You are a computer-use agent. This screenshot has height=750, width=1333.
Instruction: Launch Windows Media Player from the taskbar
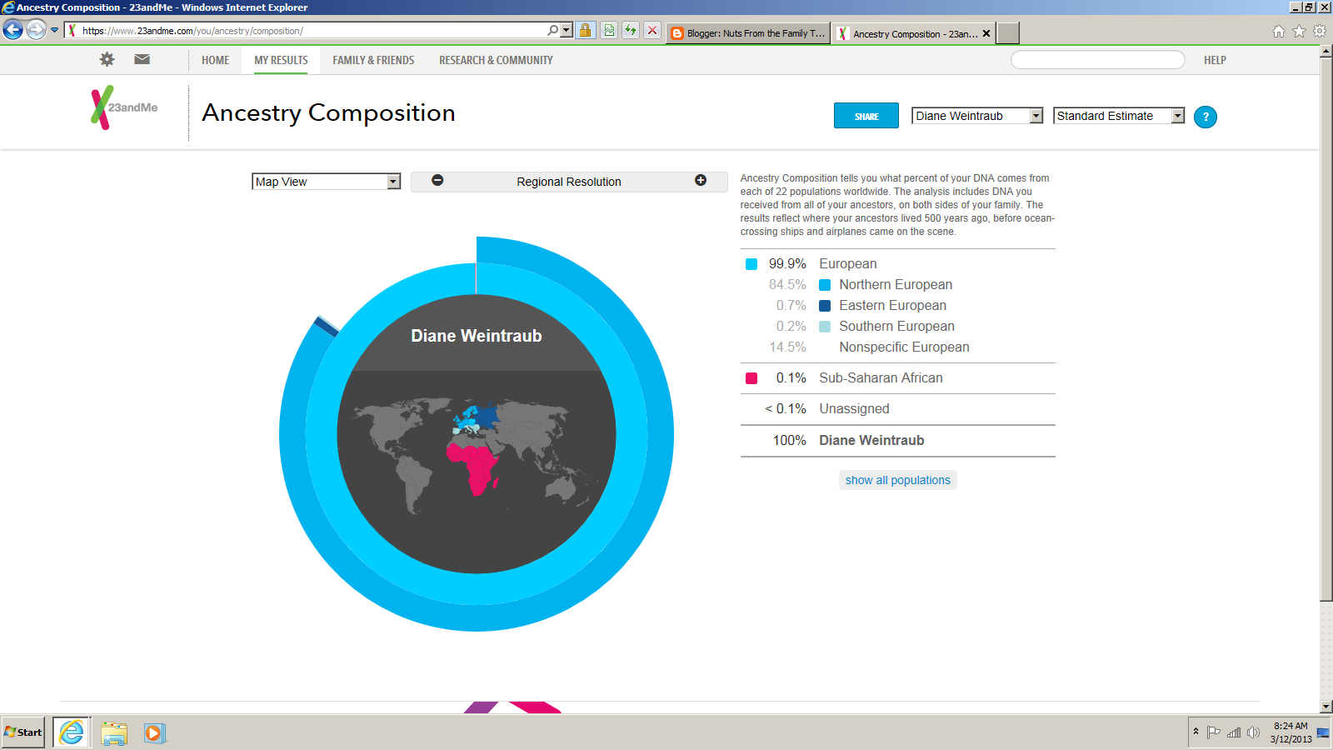click(155, 732)
